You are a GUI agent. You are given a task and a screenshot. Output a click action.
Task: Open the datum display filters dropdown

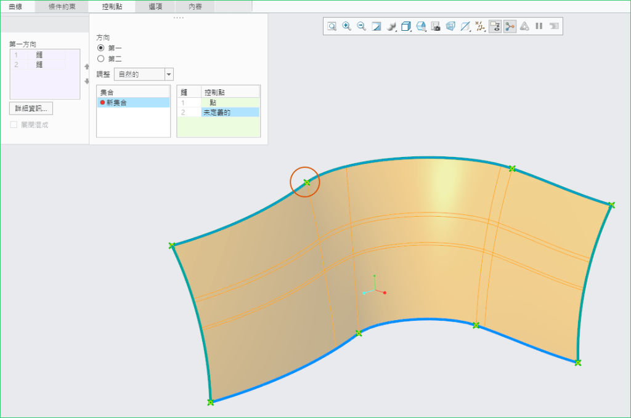point(480,26)
